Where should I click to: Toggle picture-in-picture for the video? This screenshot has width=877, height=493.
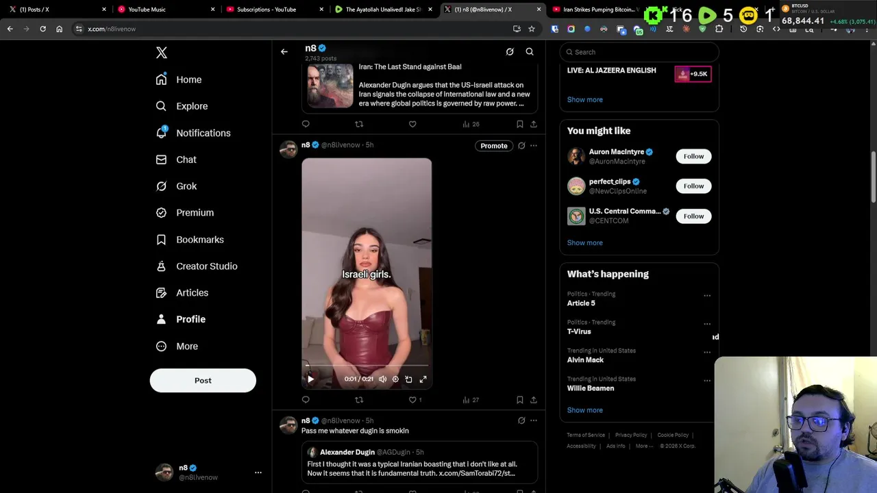click(408, 379)
